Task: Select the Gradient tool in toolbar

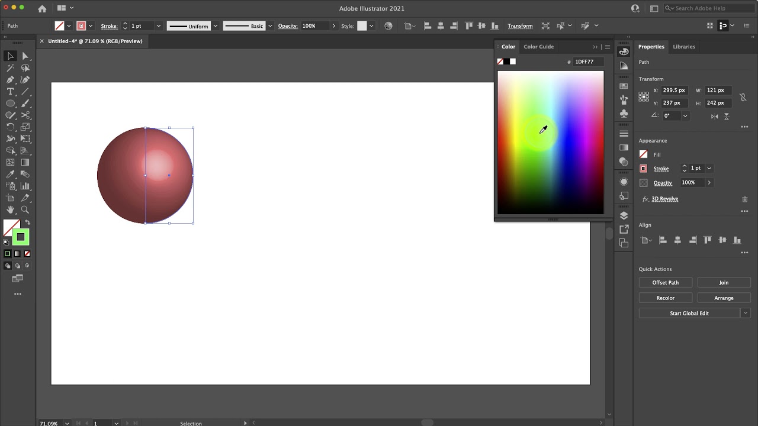Action: pyautogui.click(x=25, y=162)
